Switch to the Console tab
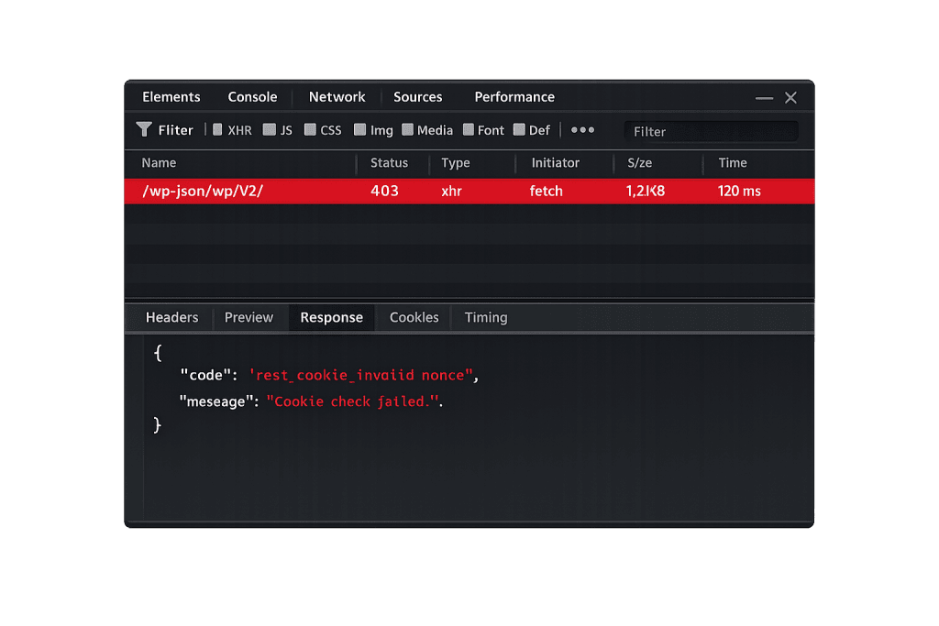Viewport: 939px width, 626px height. (x=252, y=97)
